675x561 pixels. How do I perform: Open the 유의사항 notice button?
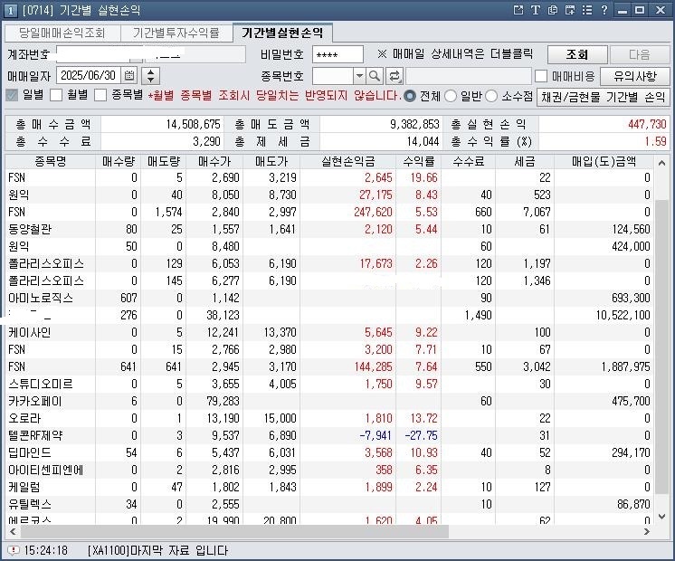[x=634, y=76]
